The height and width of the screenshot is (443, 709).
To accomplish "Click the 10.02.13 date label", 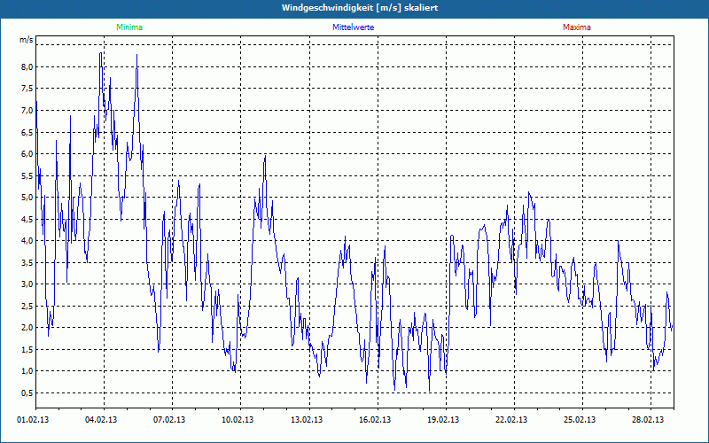I will click(238, 419).
